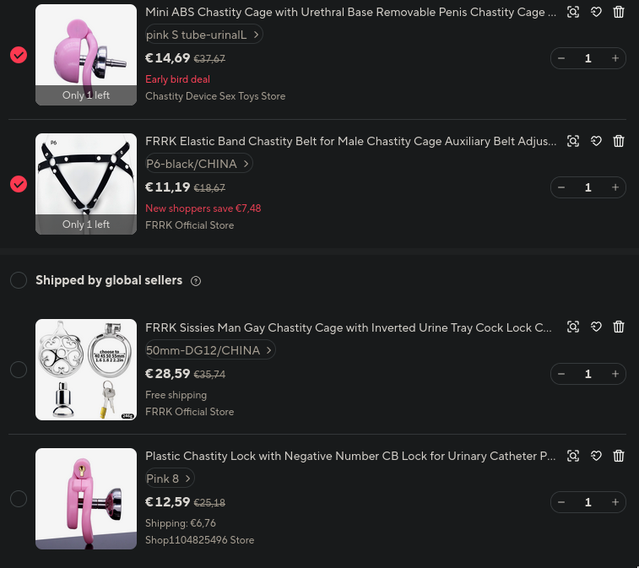The image size is (639, 568).
Task: Add the FRRK Elastic Band item to wishlist
Action: 596,142
